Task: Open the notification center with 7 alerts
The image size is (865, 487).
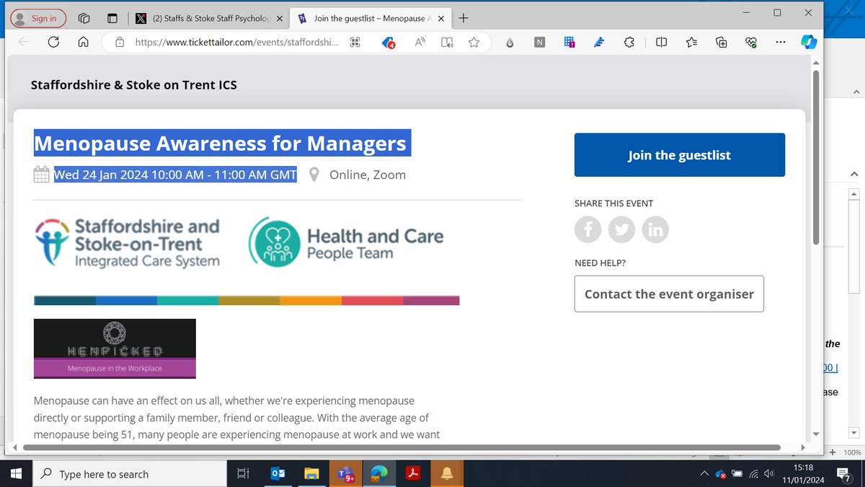Action: tap(843, 474)
